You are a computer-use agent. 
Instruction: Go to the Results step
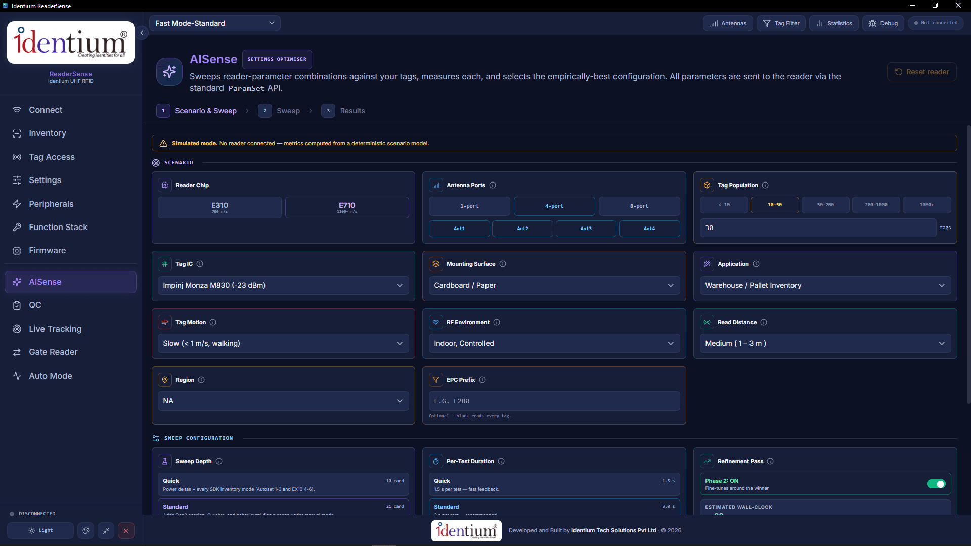pyautogui.click(x=343, y=111)
